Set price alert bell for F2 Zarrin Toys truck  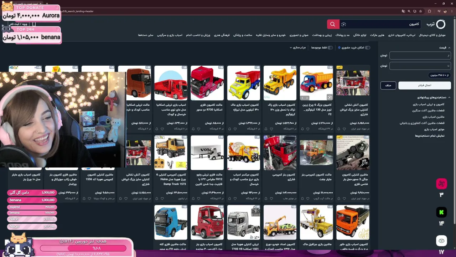point(302,129)
